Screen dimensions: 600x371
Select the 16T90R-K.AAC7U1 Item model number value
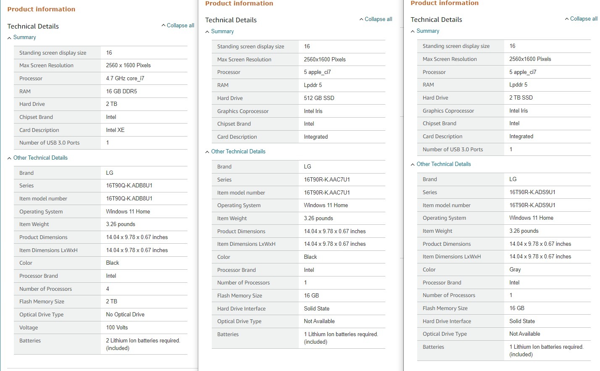pyautogui.click(x=327, y=193)
